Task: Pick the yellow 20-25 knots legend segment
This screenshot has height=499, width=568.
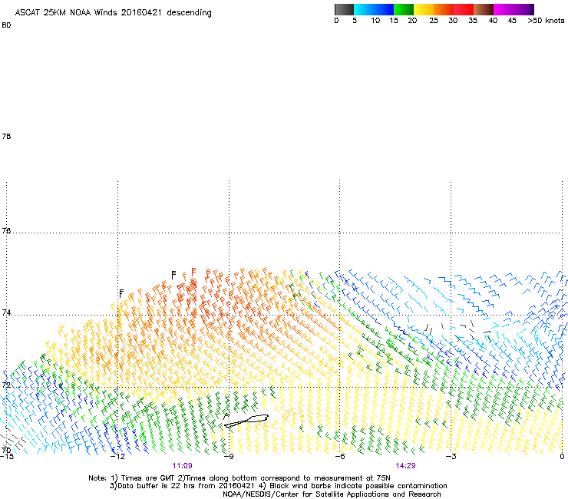Action: pyautogui.click(x=424, y=9)
